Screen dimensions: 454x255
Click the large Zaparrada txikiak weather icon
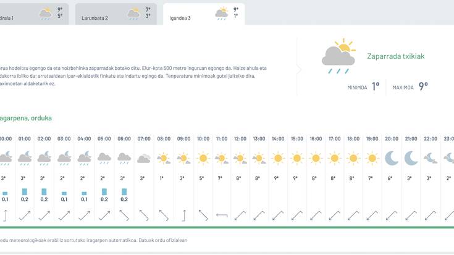pyautogui.click(x=338, y=56)
